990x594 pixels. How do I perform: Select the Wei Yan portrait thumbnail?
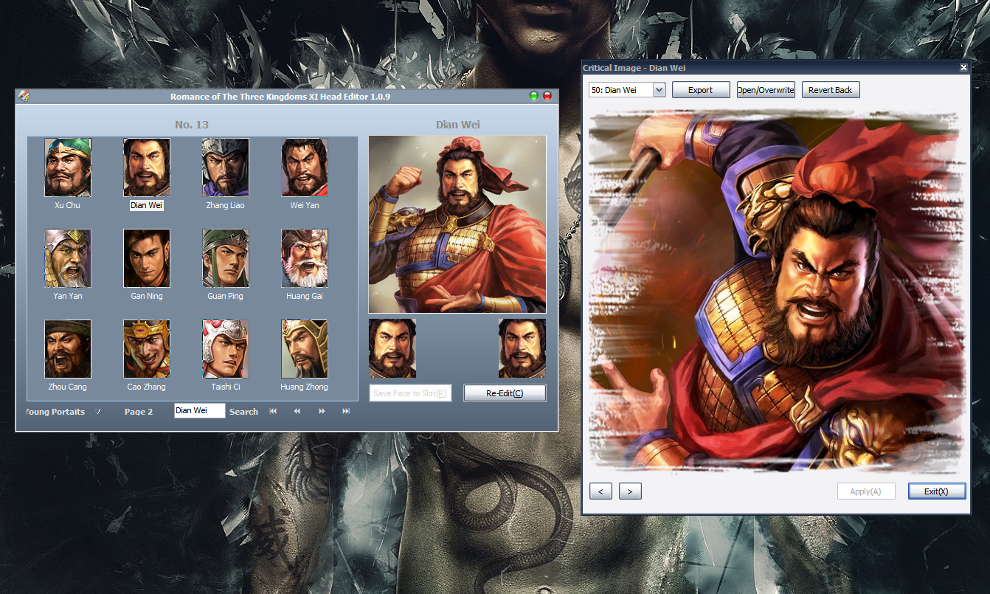[305, 168]
